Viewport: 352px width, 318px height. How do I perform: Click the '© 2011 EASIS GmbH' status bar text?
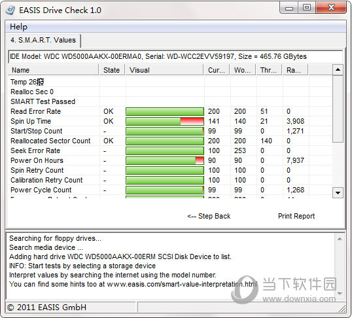coord(46,308)
